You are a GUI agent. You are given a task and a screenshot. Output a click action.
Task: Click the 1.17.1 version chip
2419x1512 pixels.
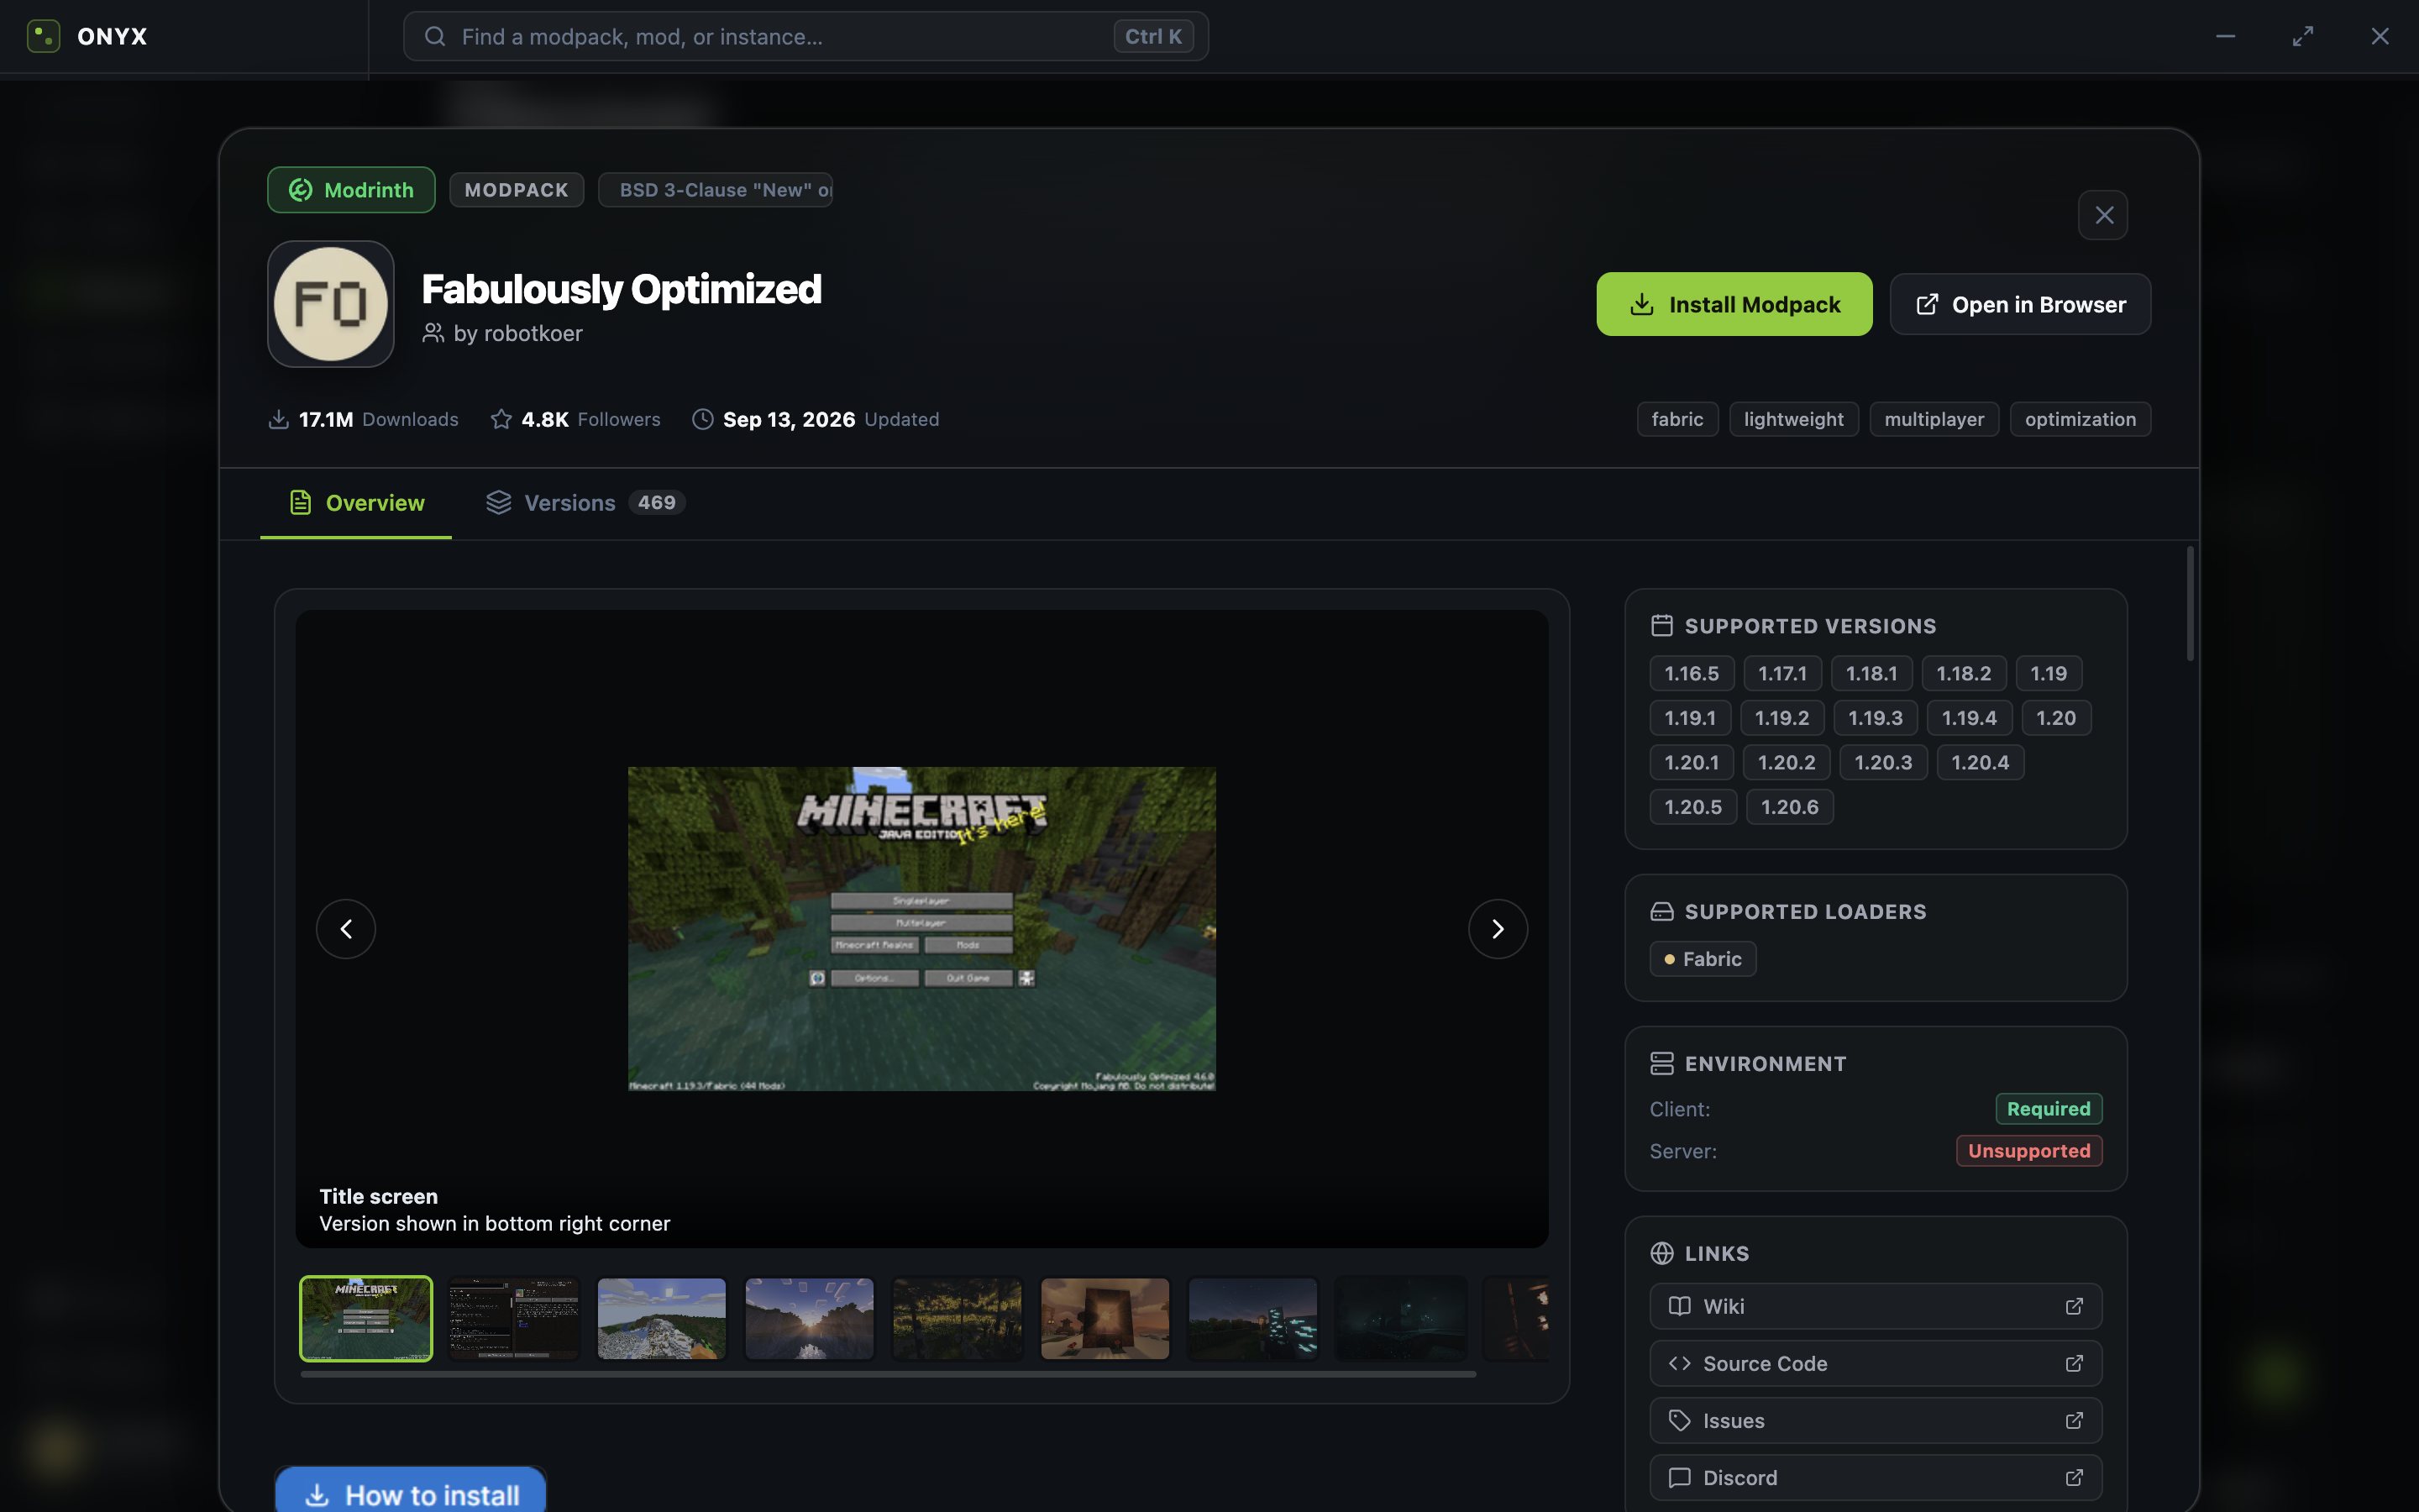click(1782, 673)
